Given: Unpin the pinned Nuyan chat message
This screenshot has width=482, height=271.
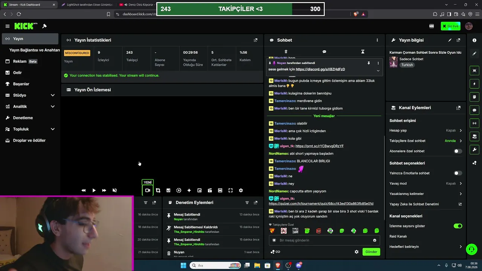Looking at the screenshot, I should (x=369, y=63).
